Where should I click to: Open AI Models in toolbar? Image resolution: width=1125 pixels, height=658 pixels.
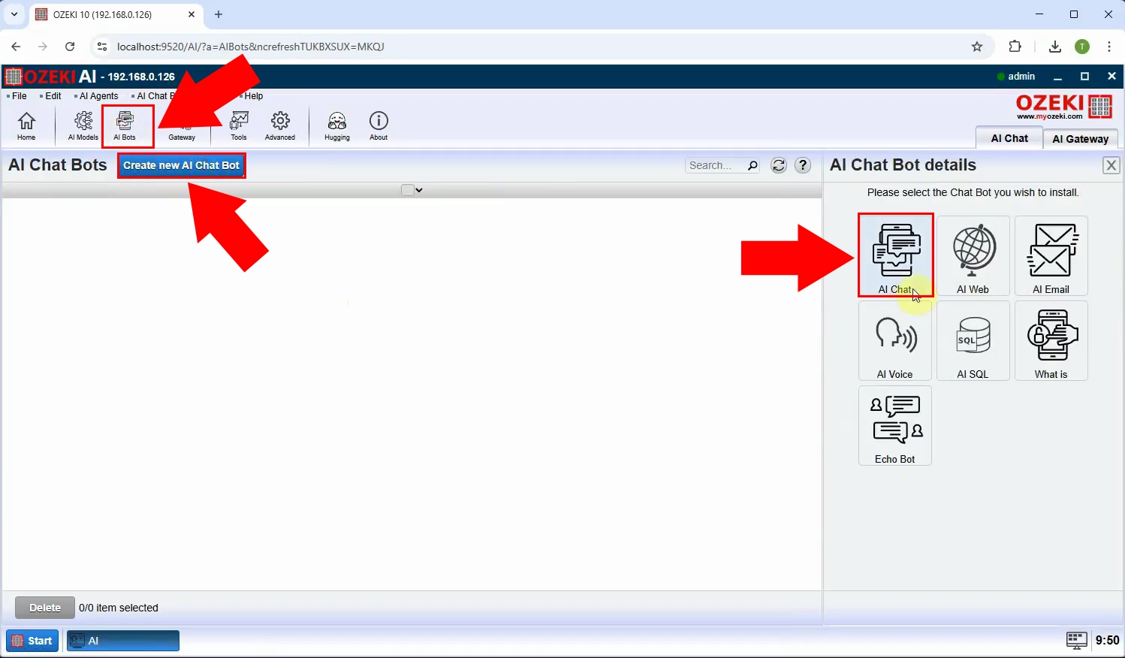coord(83,125)
